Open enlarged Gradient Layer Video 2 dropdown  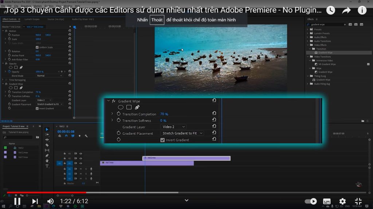point(173,127)
